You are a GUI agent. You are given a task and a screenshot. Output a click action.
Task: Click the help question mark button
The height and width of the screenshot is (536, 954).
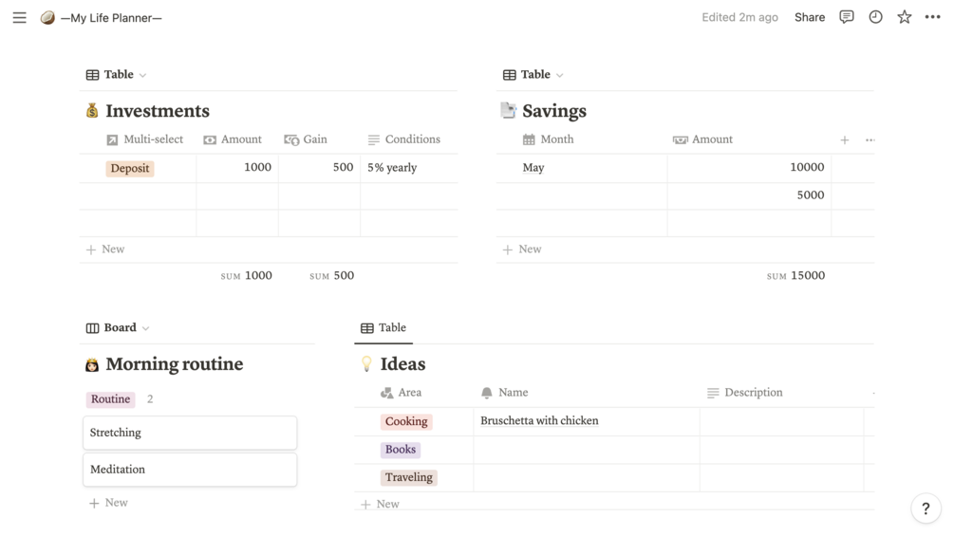tap(926, 508)
